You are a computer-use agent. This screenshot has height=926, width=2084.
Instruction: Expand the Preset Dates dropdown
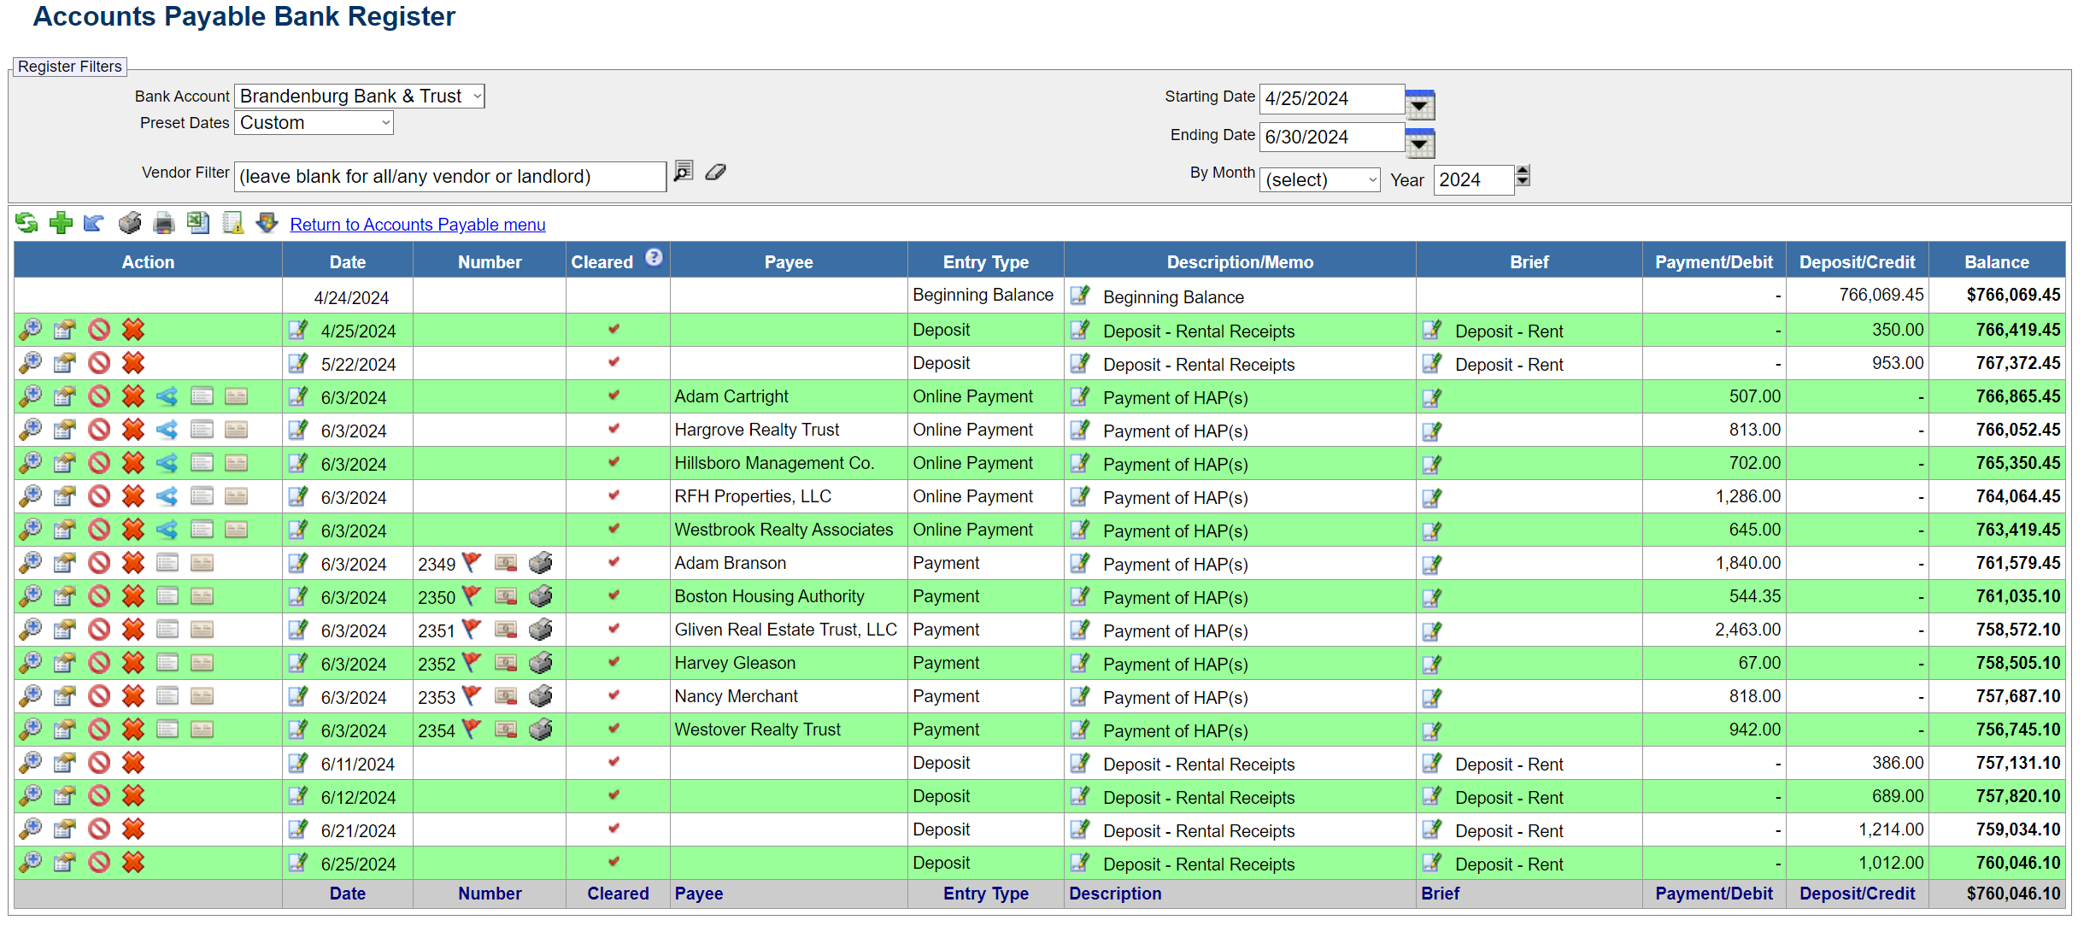click(314, 123)
